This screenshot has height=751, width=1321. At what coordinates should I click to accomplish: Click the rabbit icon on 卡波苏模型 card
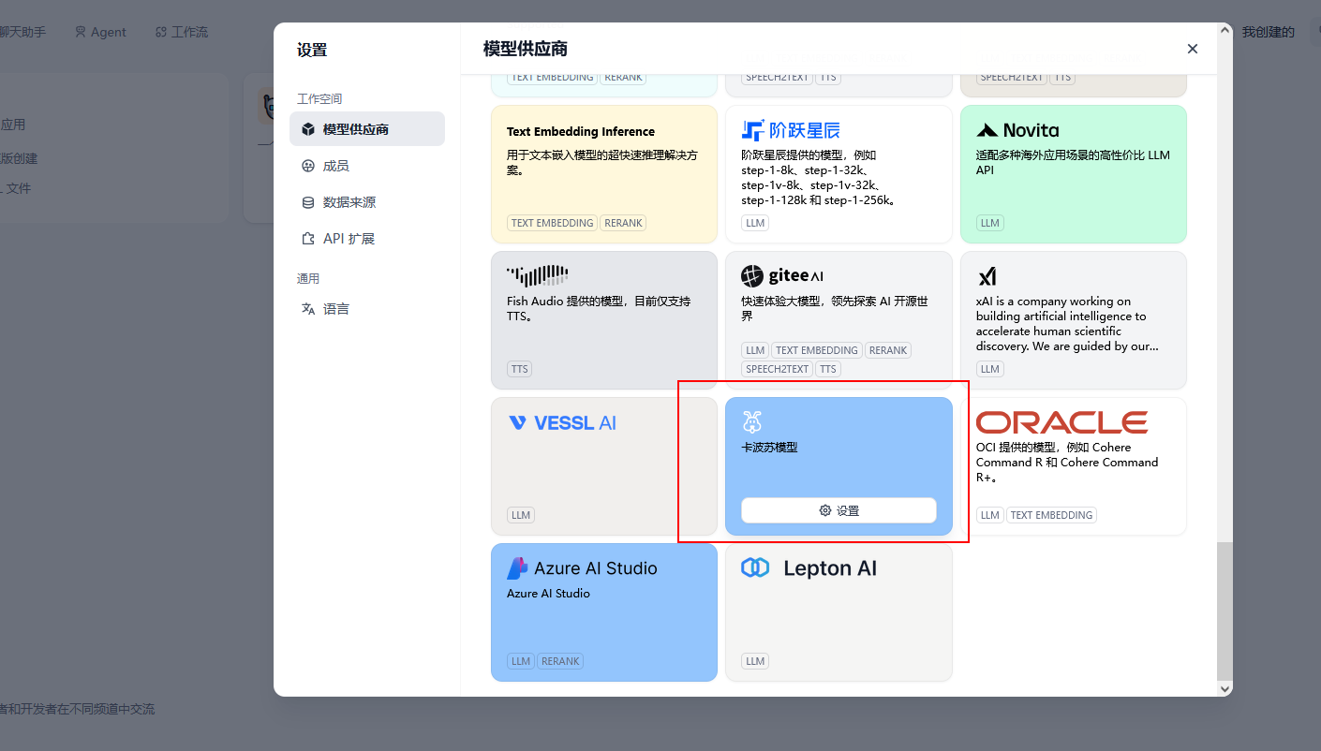tap(752, 421)
